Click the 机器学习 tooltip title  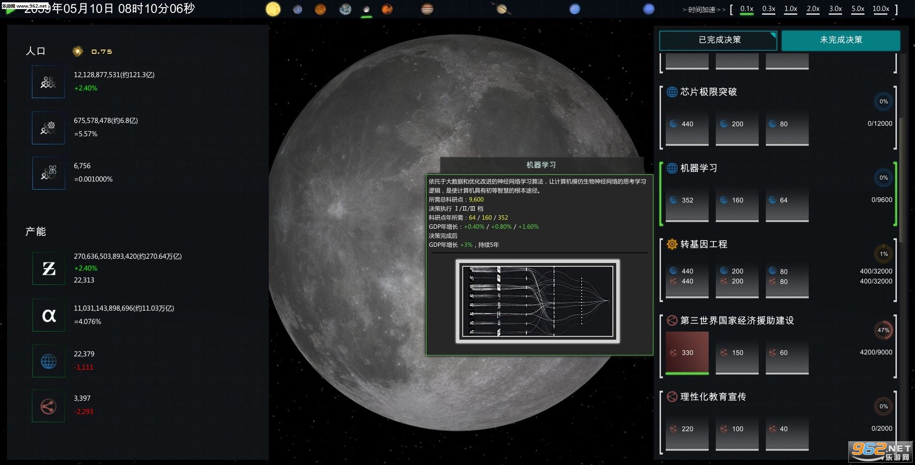tap(541, 165)
